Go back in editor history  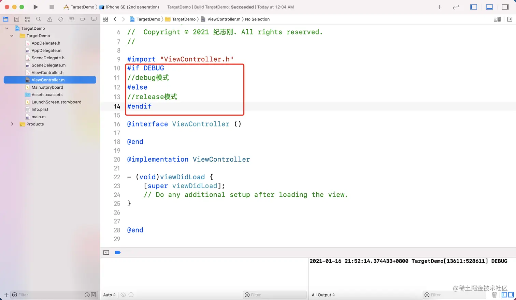click(x=115, y=19)
